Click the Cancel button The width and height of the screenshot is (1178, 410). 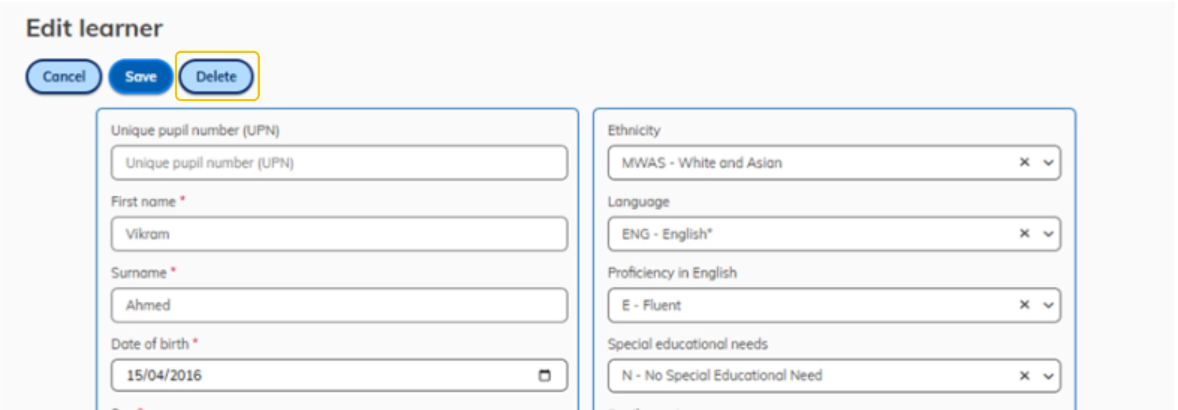click(x=64, y=76)
